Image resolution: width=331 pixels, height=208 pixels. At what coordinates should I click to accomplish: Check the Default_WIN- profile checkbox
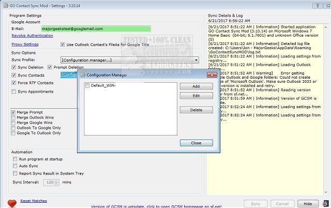(x=87, y=85)
